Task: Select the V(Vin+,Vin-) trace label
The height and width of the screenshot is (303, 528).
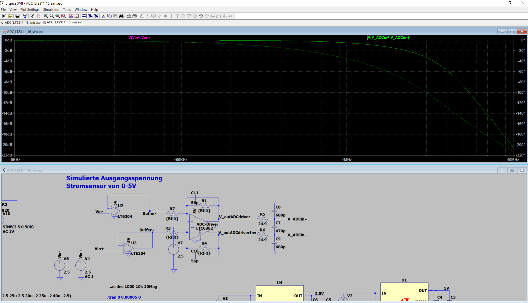Action: (x=139, y=37)
